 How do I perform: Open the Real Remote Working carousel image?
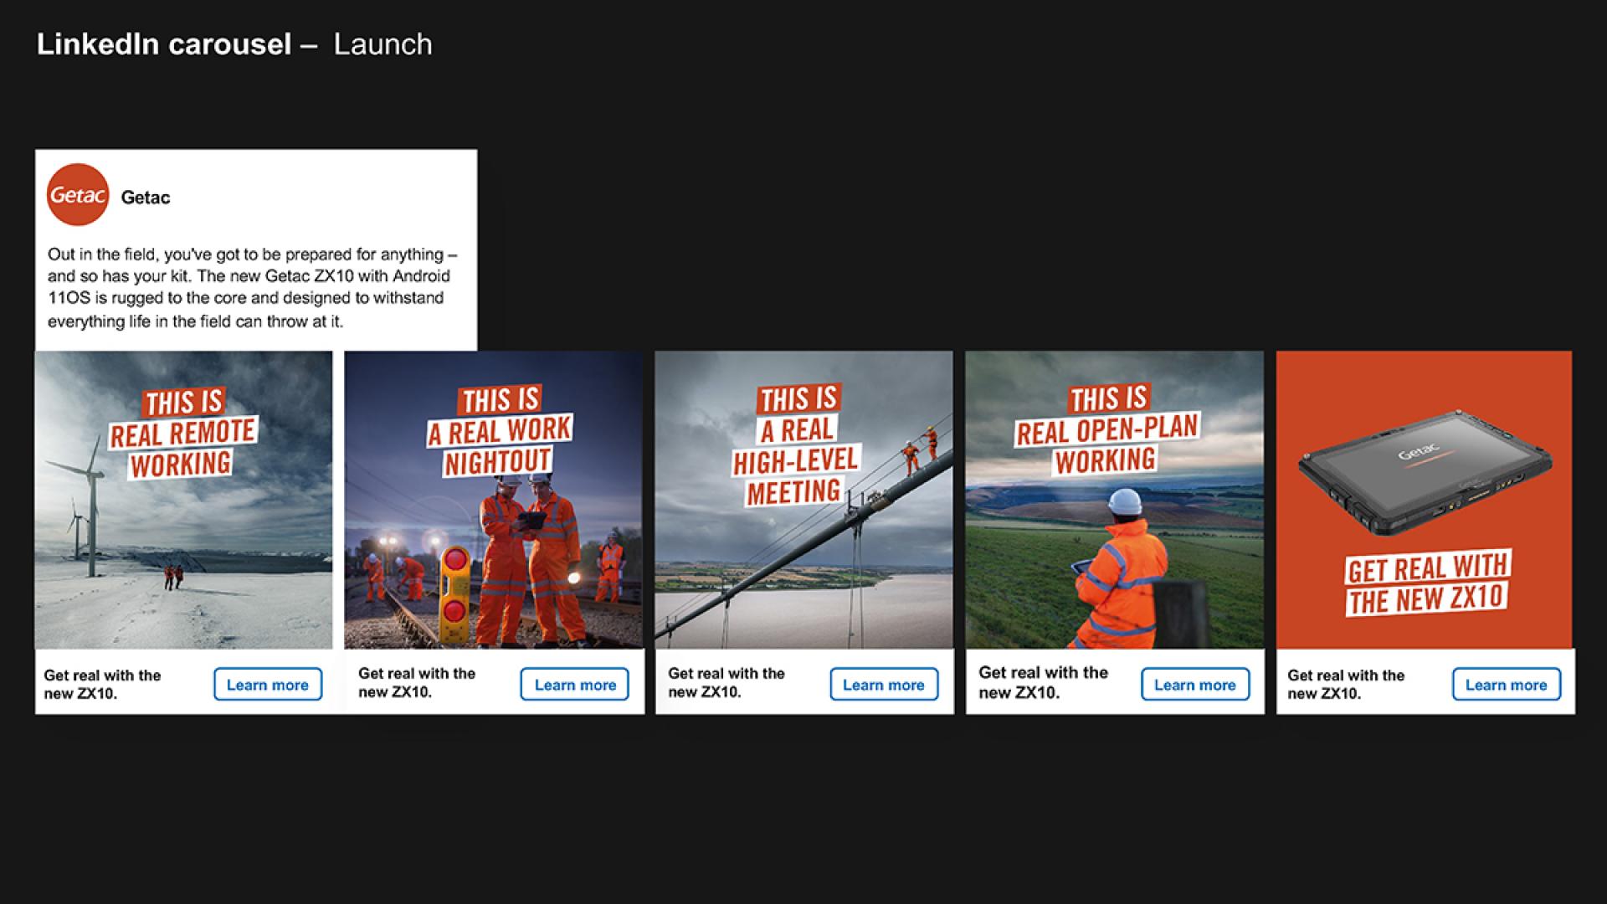tap(184, 500)
